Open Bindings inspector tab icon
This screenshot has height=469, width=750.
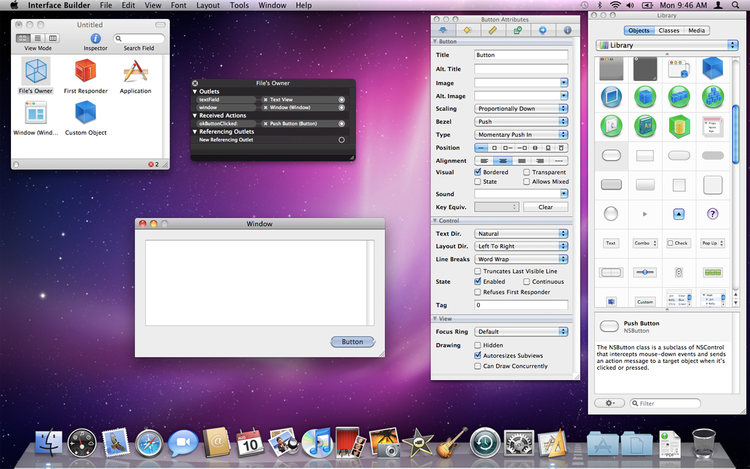tap(518, 30)
